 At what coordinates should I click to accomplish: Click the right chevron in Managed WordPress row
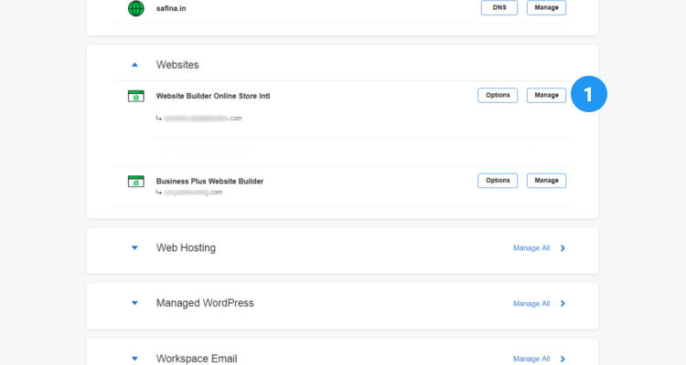[x=563, y=304]
